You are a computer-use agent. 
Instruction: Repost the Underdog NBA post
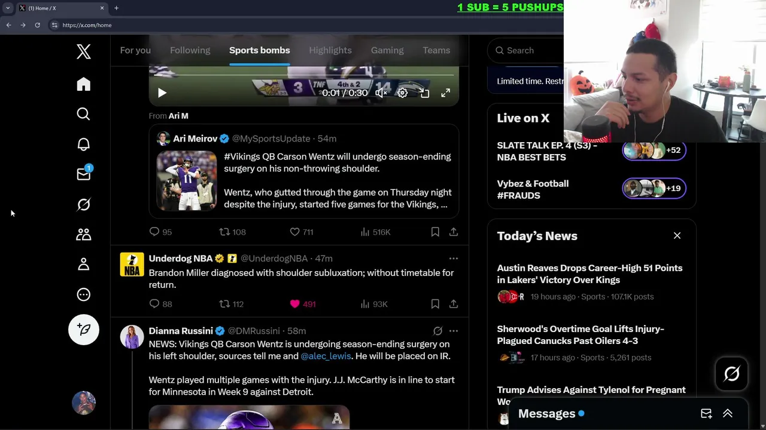[x=231, y=304]
